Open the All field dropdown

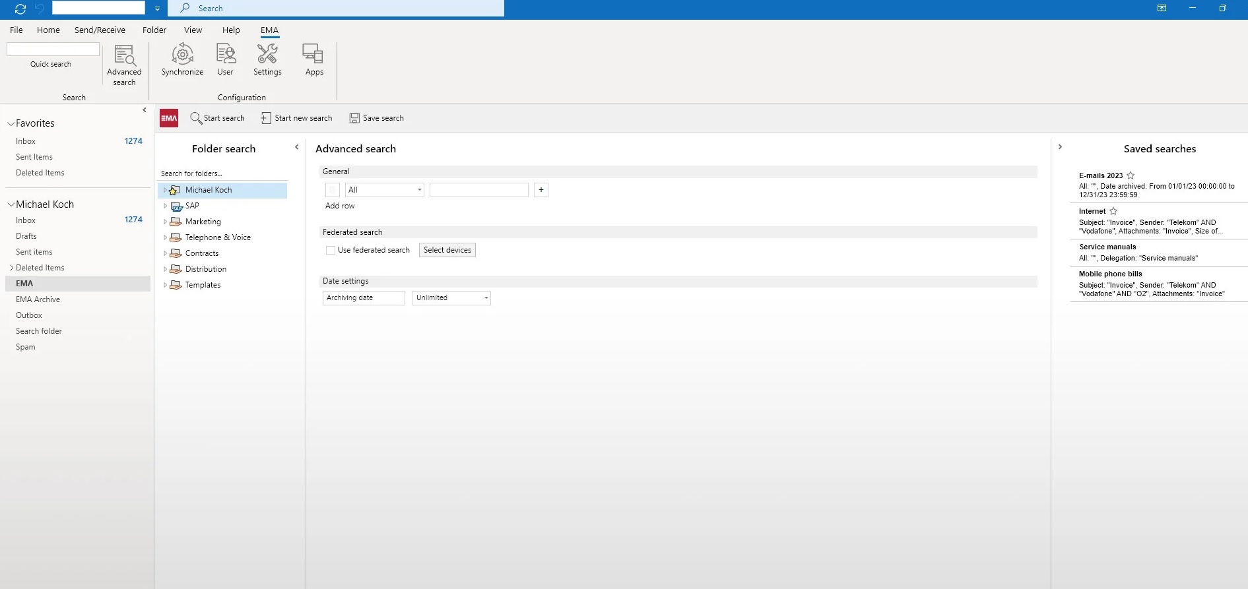click(419, 190)
